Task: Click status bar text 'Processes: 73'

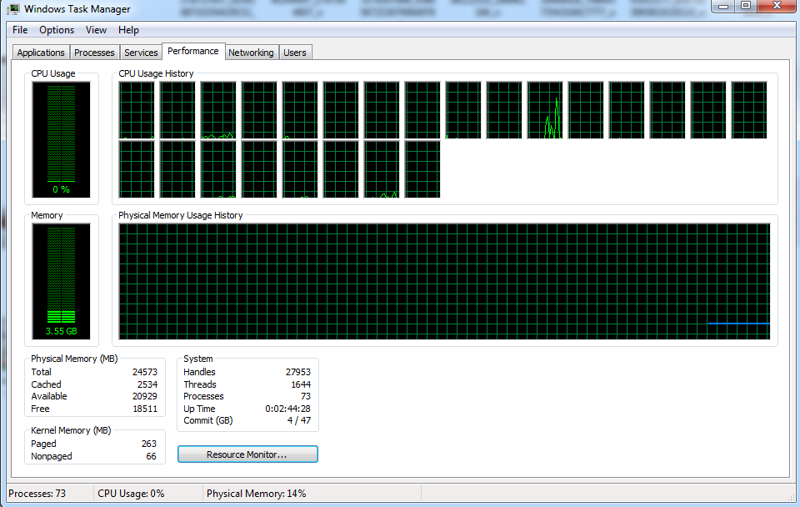Action: tap(37, 494)
